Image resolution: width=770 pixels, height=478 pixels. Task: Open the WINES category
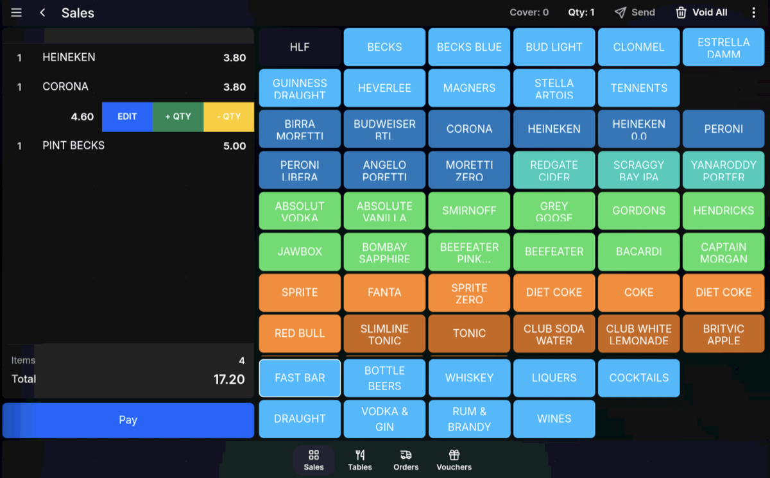click(x=554, y=419)
